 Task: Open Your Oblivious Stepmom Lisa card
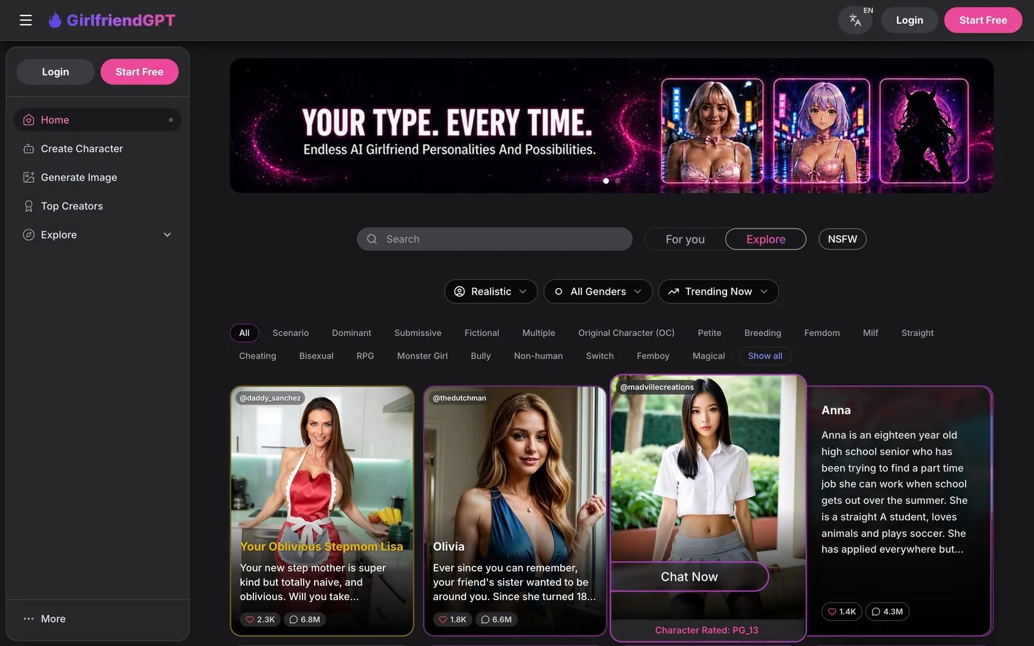pyautogui.click(x=322, y=511)
